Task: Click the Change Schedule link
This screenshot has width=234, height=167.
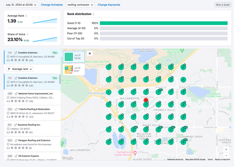Action: click(x=52, y=5)
